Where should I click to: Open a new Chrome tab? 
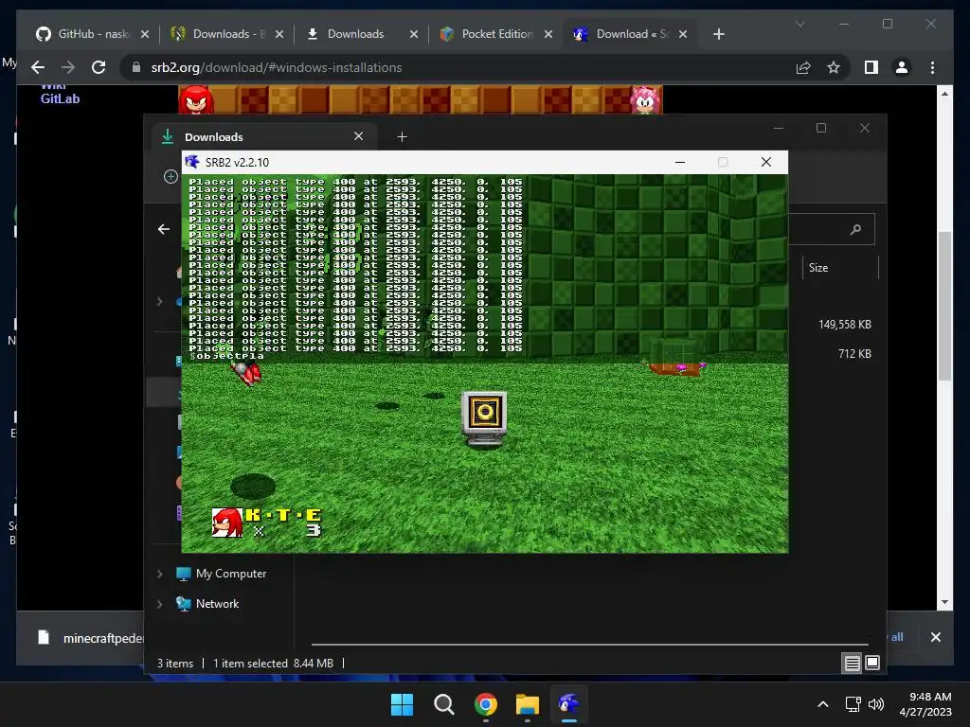tap(718, 35)
